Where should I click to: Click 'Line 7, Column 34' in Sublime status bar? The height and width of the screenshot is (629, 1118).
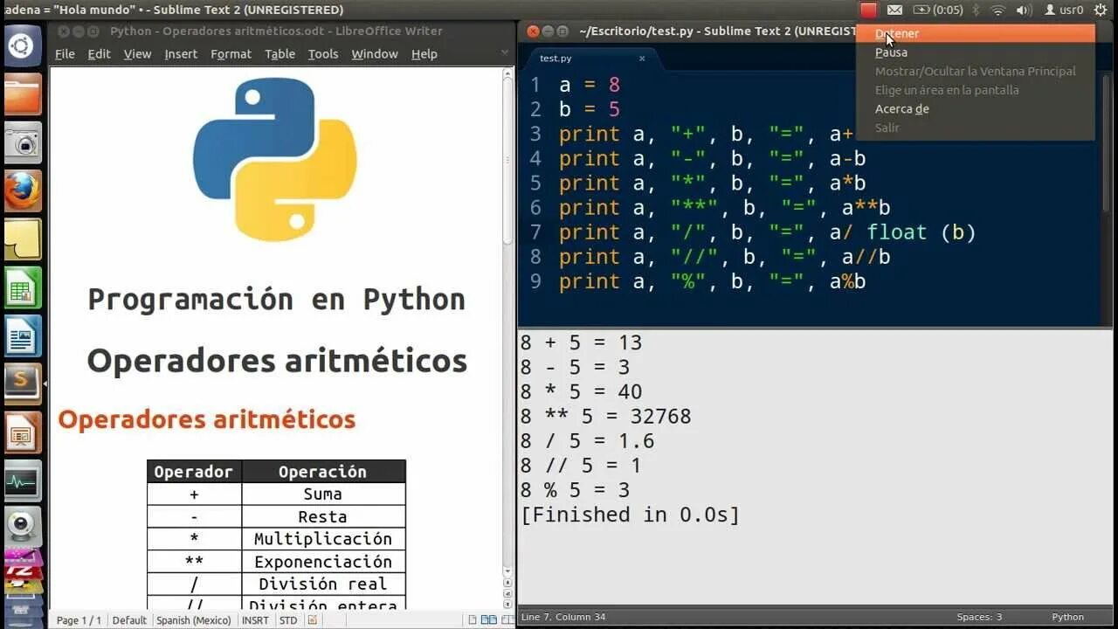tap(563, 617)
